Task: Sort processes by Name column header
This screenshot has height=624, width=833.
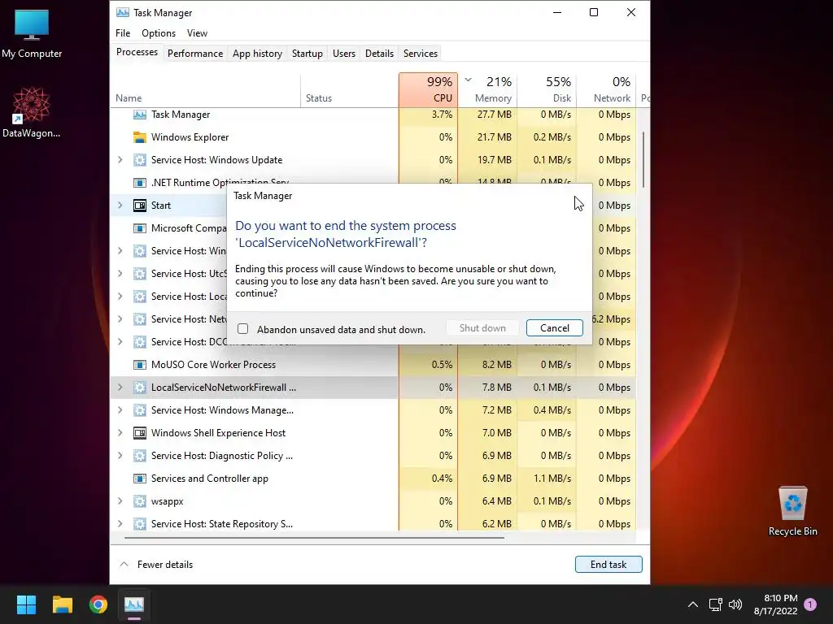Action: click(206, 89)
